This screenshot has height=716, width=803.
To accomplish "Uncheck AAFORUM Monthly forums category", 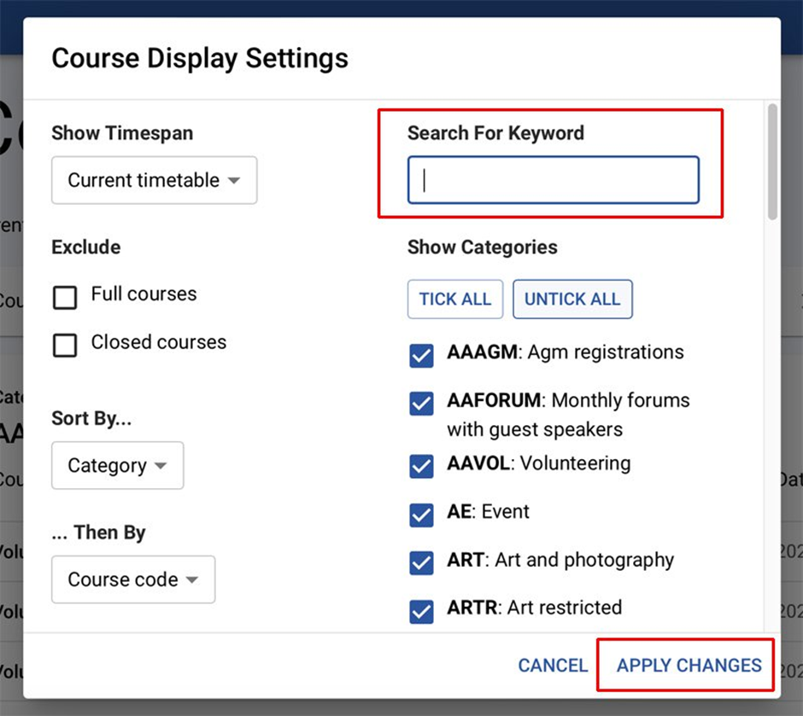I will tap(421, 404).
